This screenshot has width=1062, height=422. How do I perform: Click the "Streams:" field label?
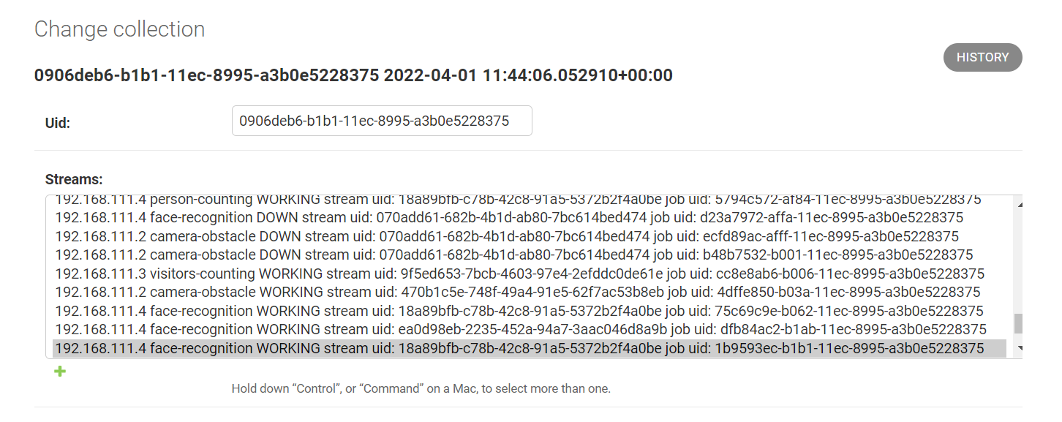pos(74,179)
